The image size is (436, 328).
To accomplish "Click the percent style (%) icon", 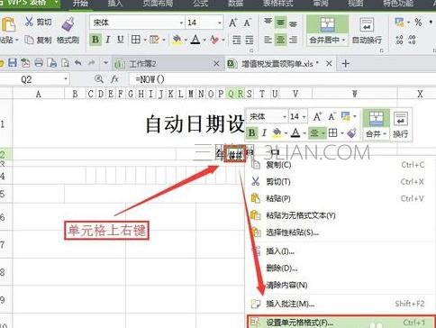I will (x=418, y=23).
